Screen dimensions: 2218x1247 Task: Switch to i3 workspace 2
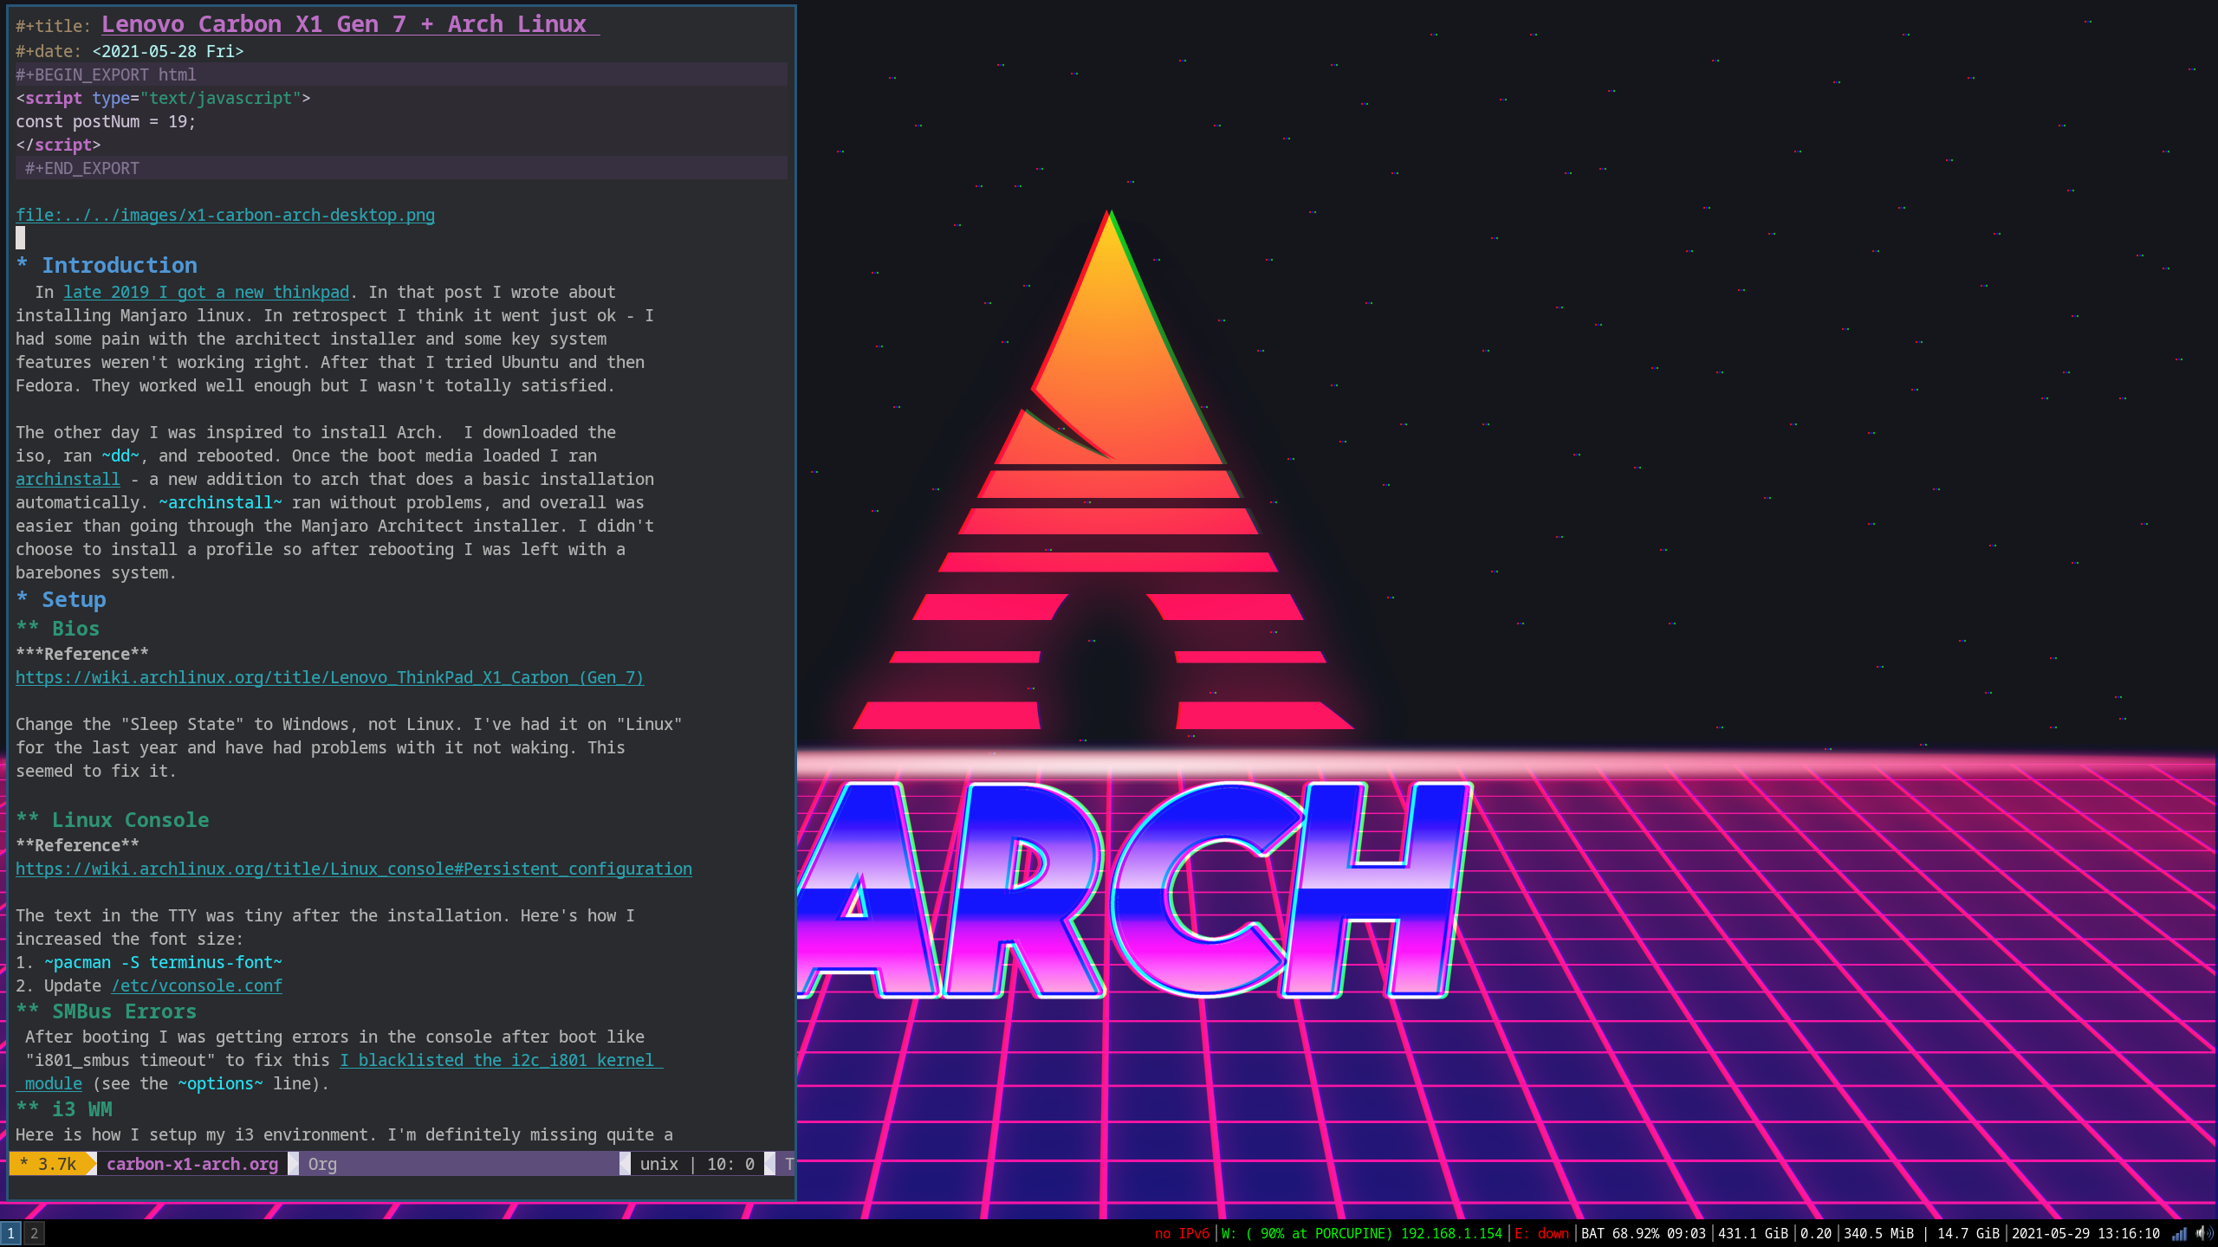tap(34, 1233)
